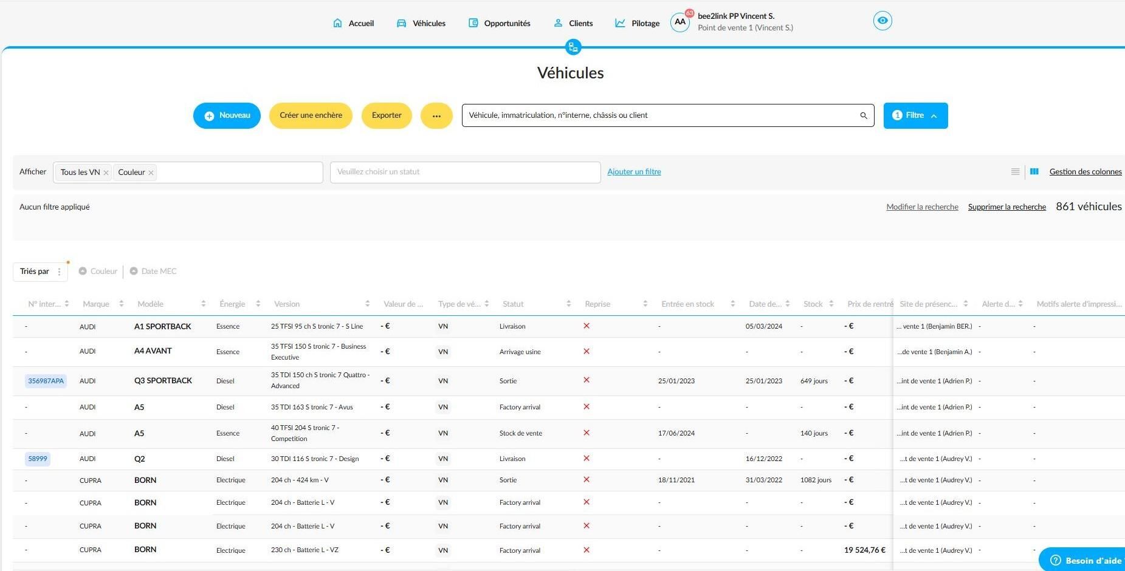Screen dimensions: 1125x571
Task: Remove the Tous les VN tag
Action: tap(106, 173)
